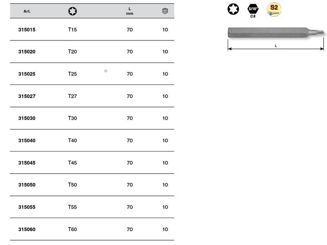Click the package box icon in header

point(165,11)
